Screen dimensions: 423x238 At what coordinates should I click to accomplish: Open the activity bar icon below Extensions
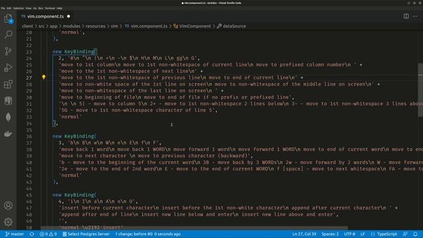click(9, 100)
